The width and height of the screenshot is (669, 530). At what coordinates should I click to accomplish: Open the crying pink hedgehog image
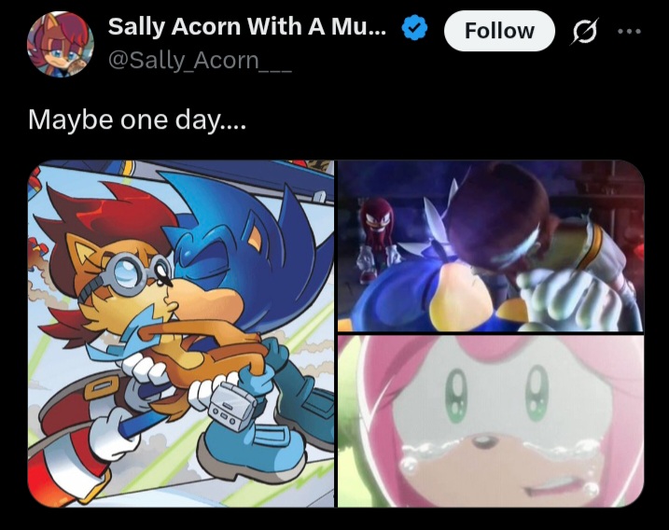click(491, 422)
